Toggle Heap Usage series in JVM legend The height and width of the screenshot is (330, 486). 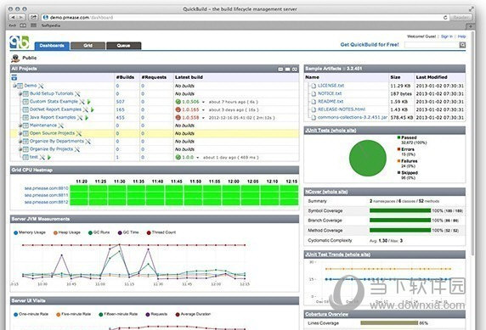coord(67,232)
